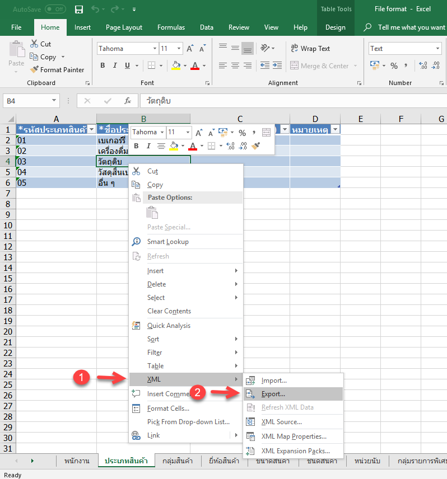Click the Cut scissors in ribbon
This screenshot has height=479, width=447.
point(34,44)
